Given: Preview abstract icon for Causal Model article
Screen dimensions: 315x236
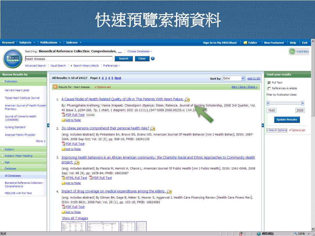Looking at the screenshot, I should tap(187, 99).
